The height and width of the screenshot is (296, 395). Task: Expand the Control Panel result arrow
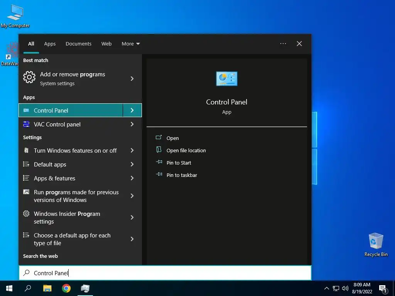132,110
